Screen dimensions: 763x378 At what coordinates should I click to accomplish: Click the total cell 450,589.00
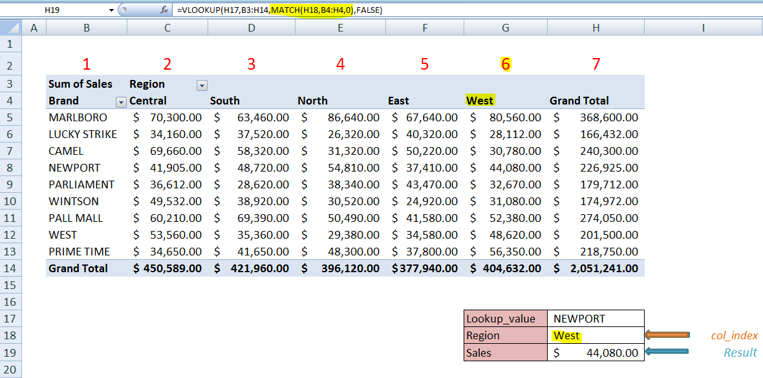[167, 268]
